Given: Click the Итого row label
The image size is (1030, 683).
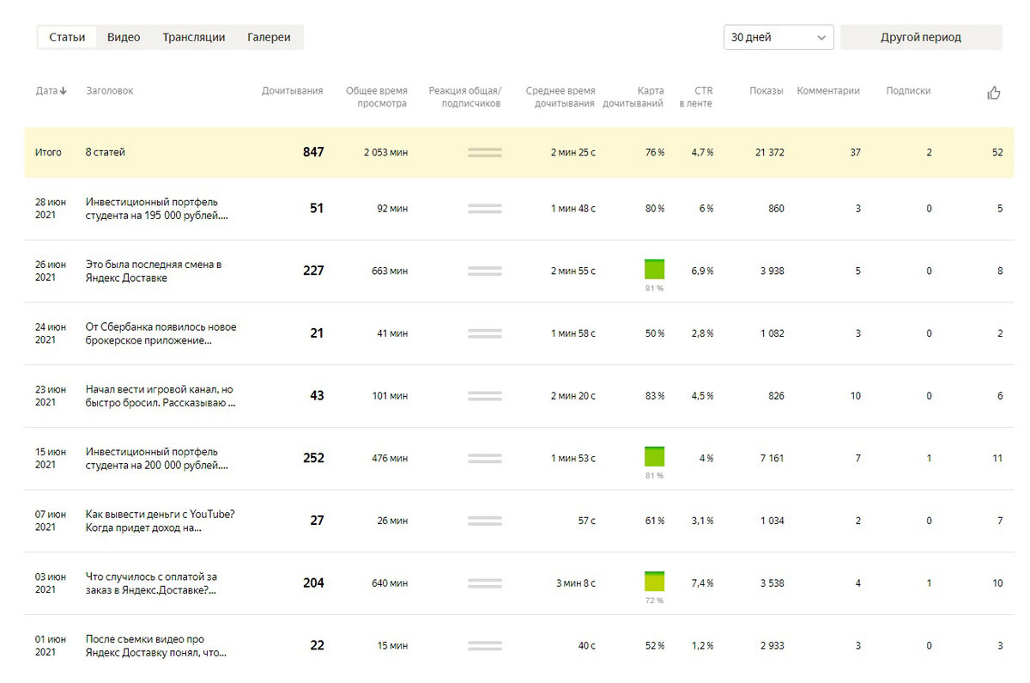Looking at the screenshot, I should (48, 152).
